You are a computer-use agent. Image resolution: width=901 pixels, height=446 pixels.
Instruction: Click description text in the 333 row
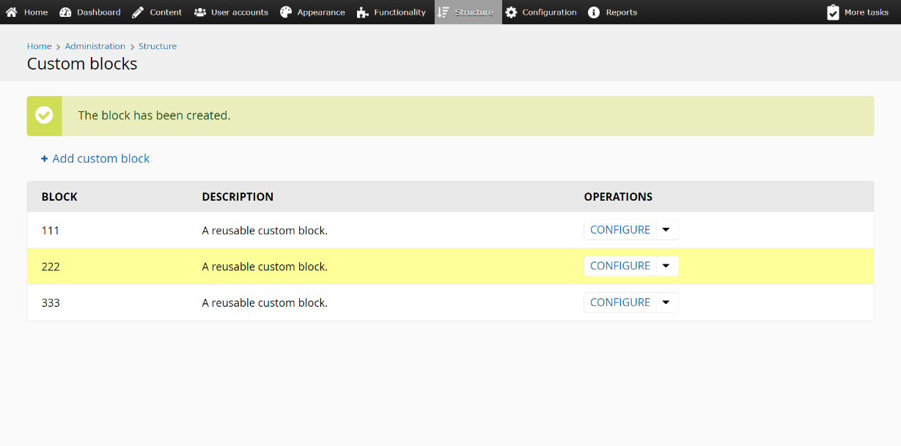tap(265, 303)
